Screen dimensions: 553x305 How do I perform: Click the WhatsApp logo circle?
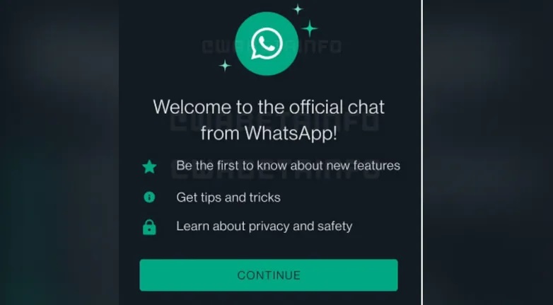coord(267,44)
